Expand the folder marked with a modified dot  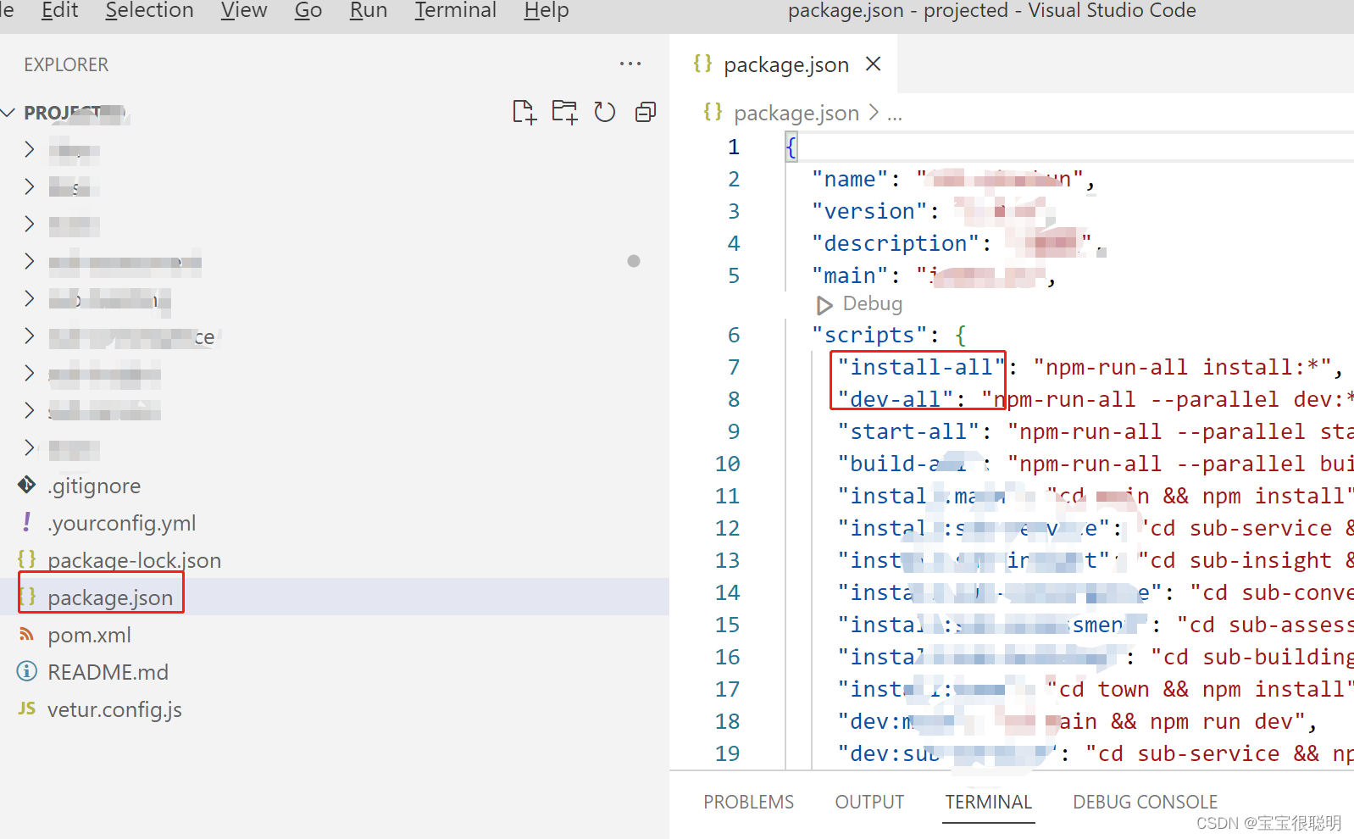(x=30, y=261)
